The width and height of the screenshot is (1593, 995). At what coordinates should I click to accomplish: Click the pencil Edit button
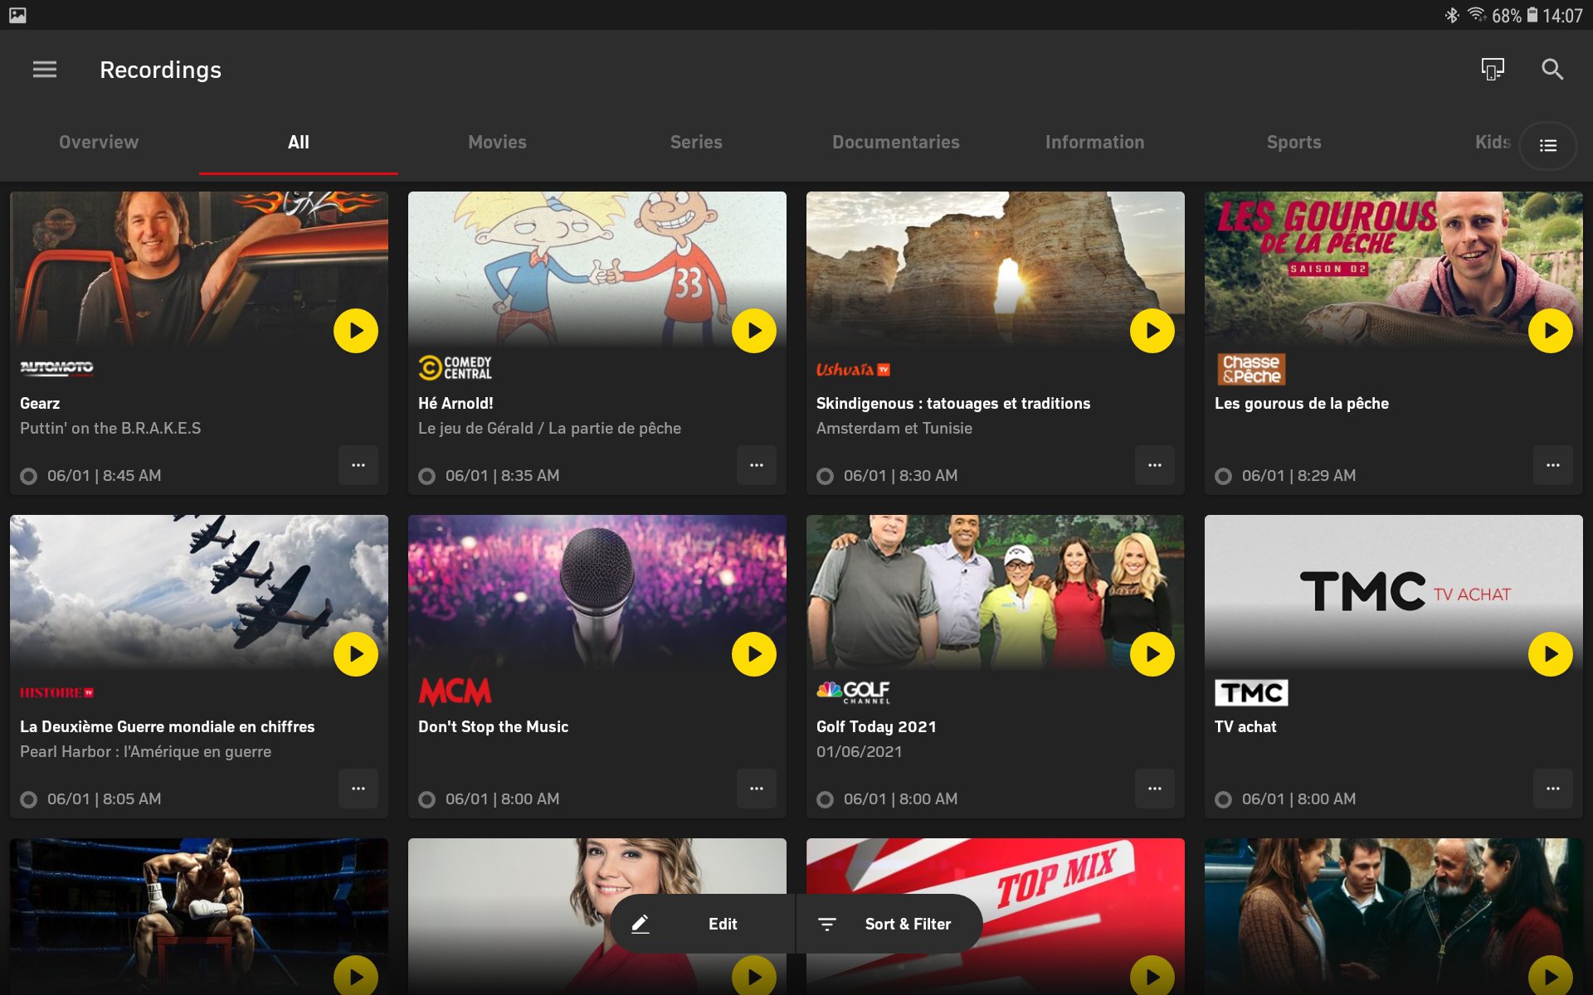[x=702, y=924]
